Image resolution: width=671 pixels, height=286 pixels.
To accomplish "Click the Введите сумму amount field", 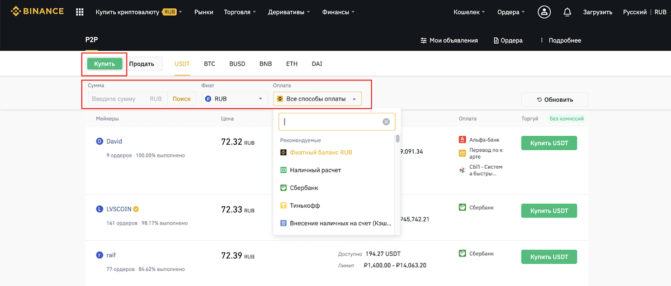I will [x=127, y=99].
